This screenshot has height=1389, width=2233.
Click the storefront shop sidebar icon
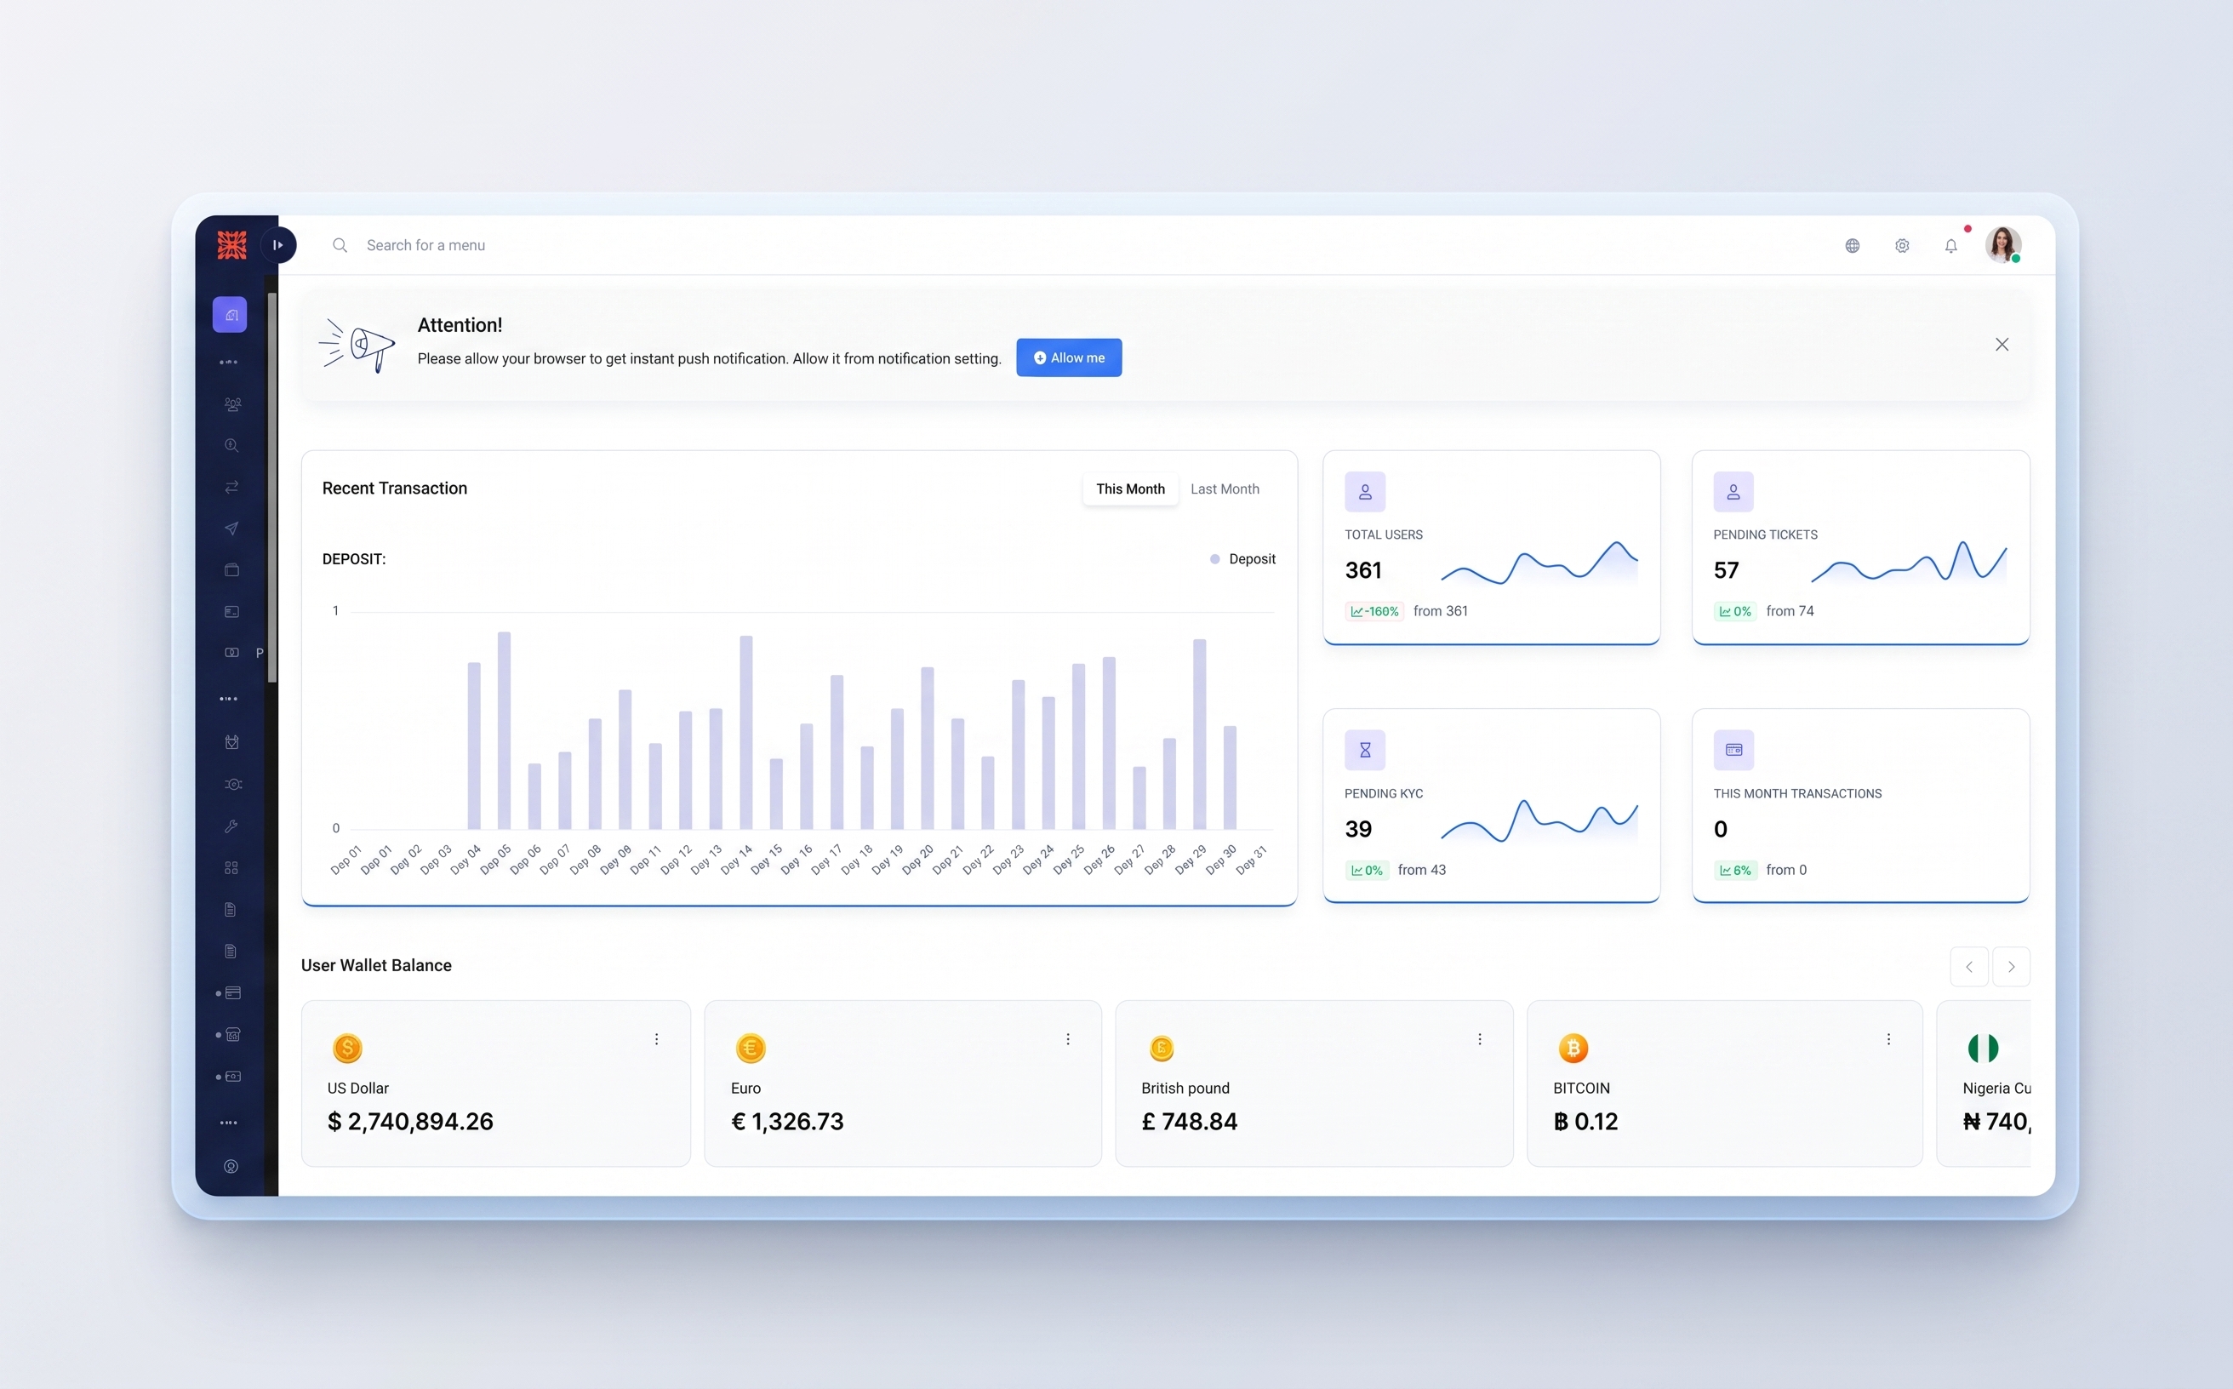click(x=233, y=1034)
